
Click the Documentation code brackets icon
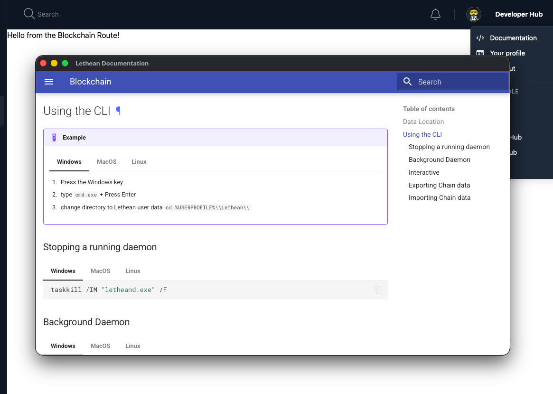pyautogui.click(x=480, y=38)
